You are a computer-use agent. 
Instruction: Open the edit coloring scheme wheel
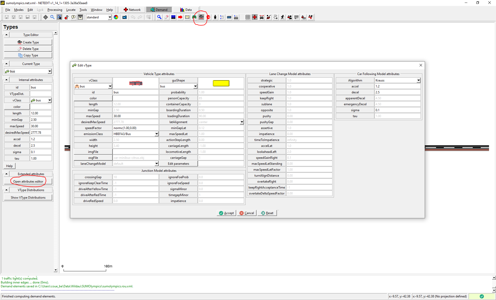pyautogui.click(x=116, y=17)
